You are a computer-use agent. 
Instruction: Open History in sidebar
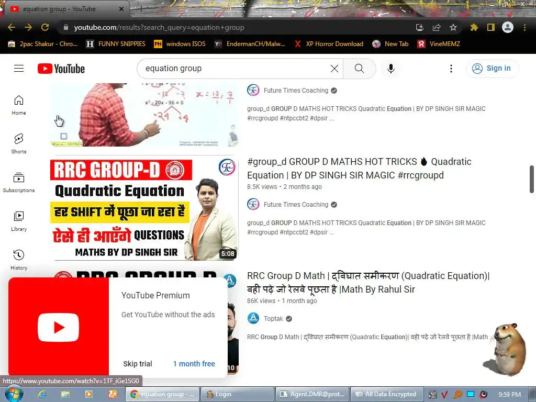click(19, 260)
